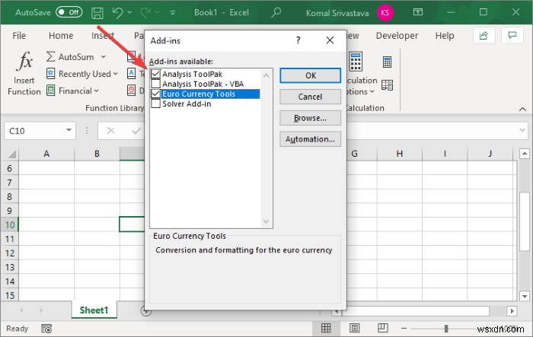Image resolution: width=533 pixels, height=337 pixels.
Task: Close the Add-ins dialog with X
Action: [x=330, y=40]
